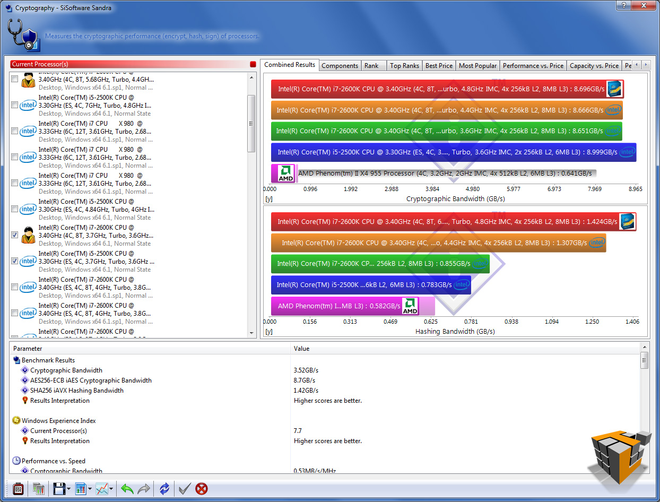Save results with the floppy disk icon
Viewport: 660px width, 502px height.
(59, 489)
